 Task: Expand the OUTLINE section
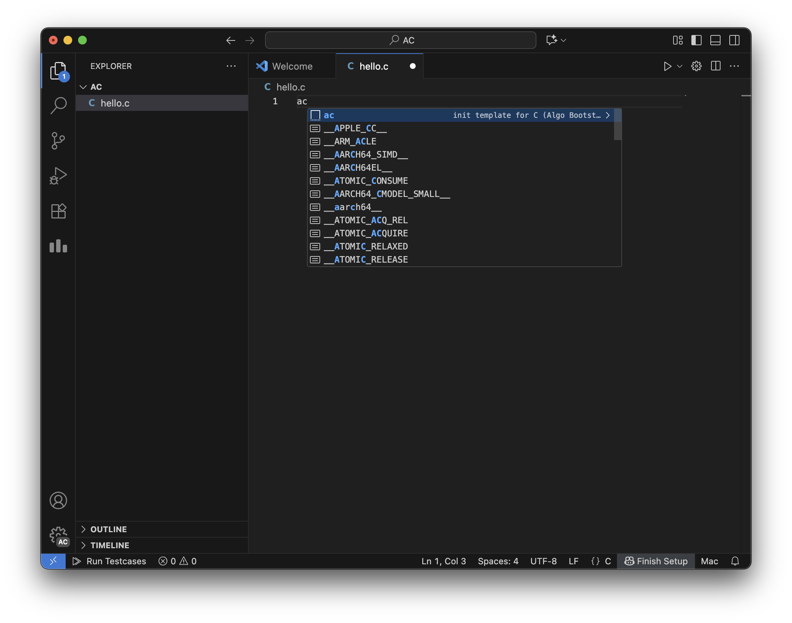click(108, 529)
